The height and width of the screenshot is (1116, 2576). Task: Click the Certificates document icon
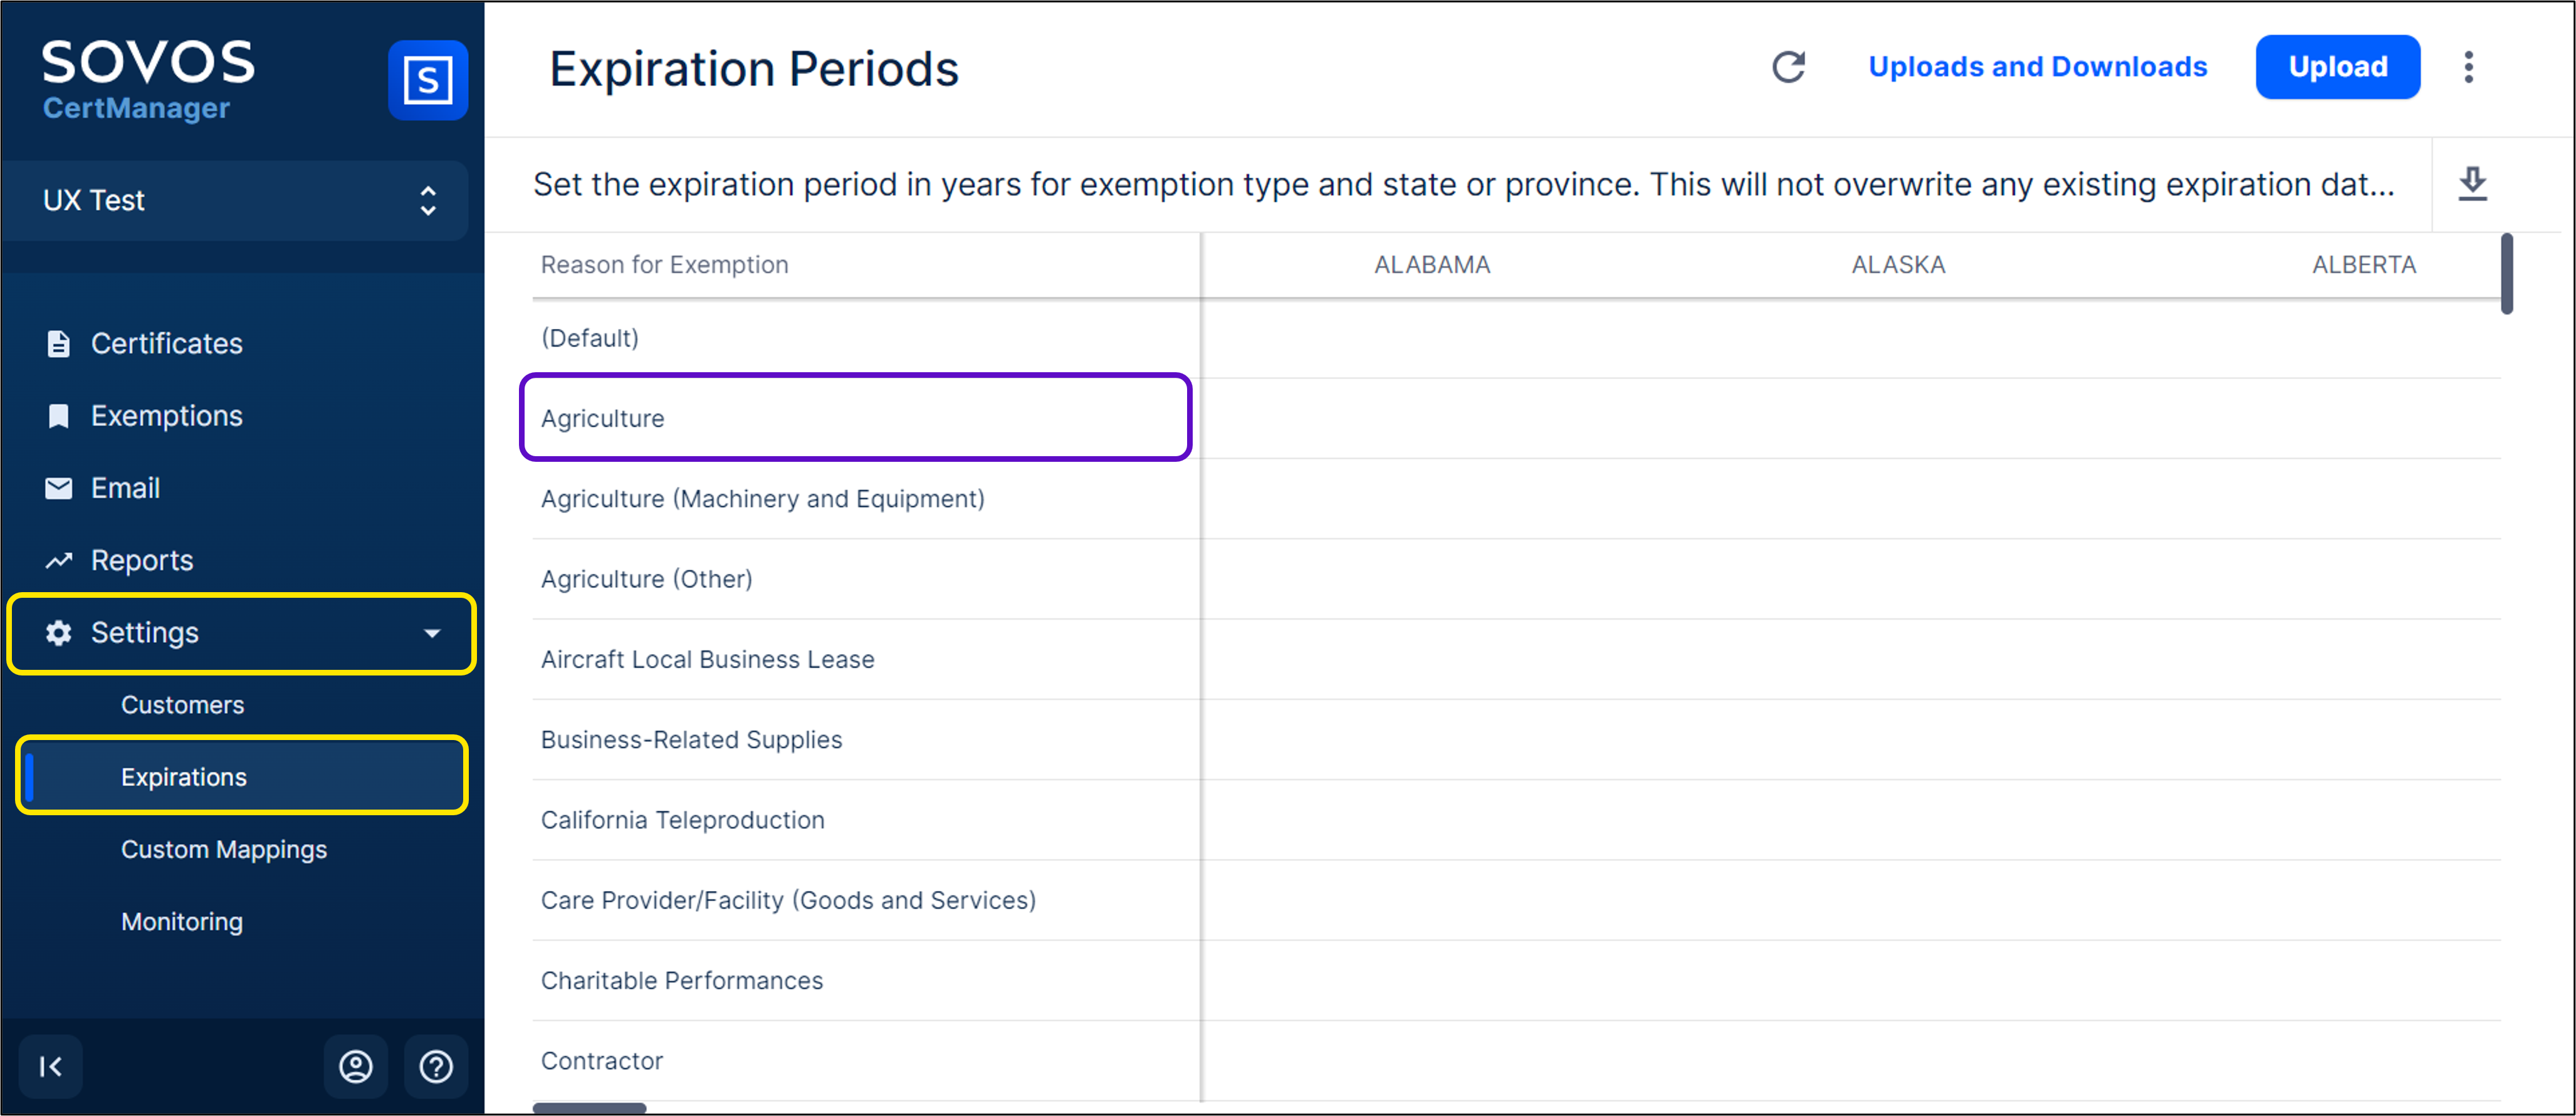(x=59, y=344)
